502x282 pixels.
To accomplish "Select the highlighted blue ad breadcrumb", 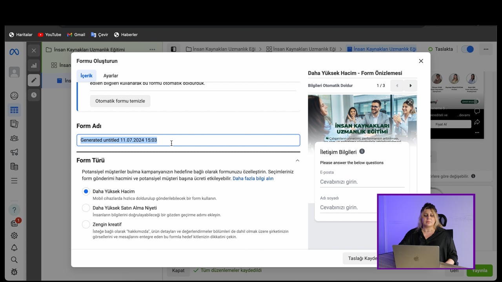I will coord(382,49).
